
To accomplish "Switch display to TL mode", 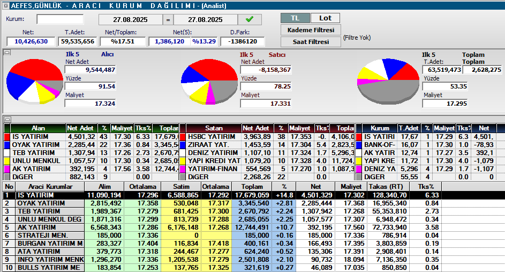I will pyautogui.click(x=295, y=18).
